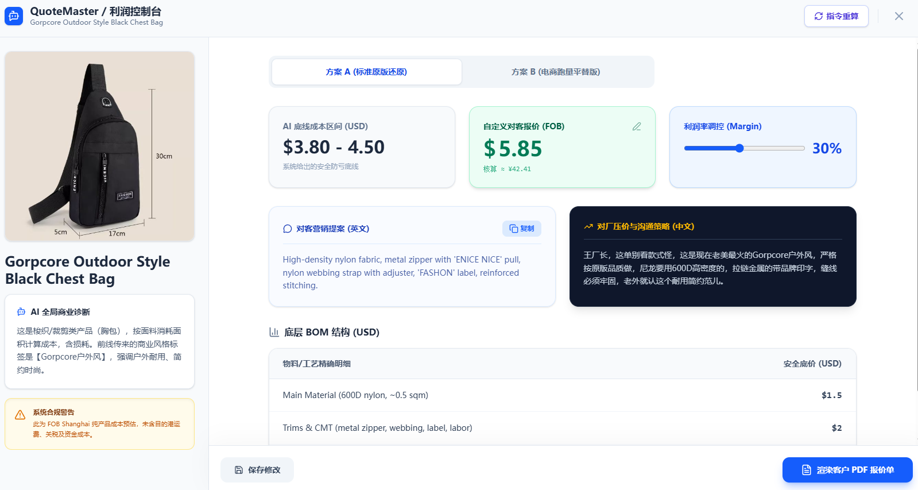Click the 利润率调控 (Margin) label
The height and width of the screenshot is (490, 918).
tap(723, 126)
